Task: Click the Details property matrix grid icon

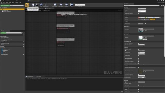Action: pos(162,5)
